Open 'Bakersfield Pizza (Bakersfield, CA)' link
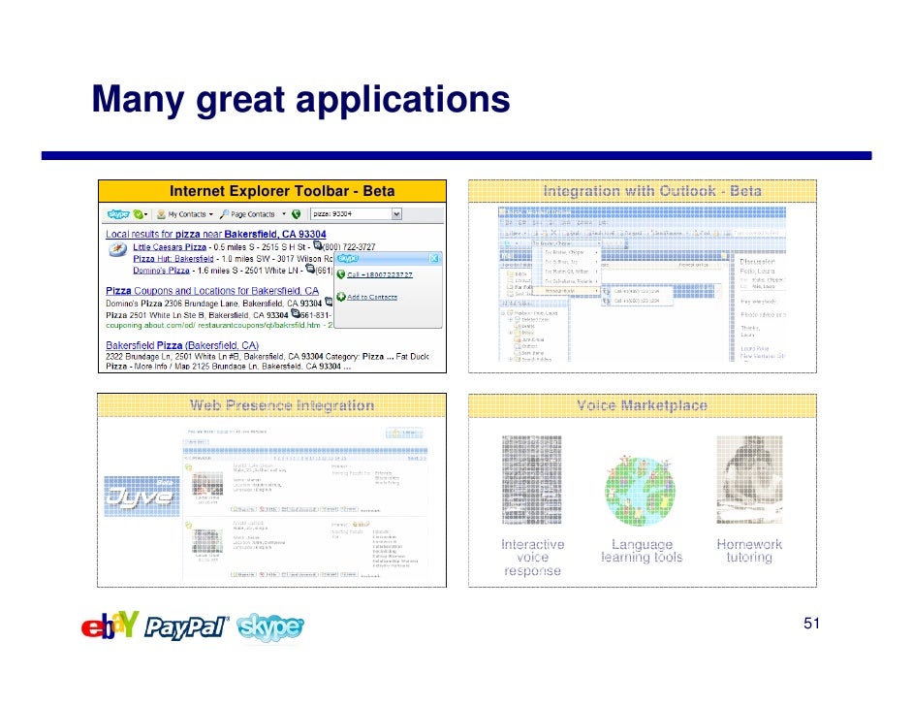The height and width of the screenshot is (706, 913). 182,345
